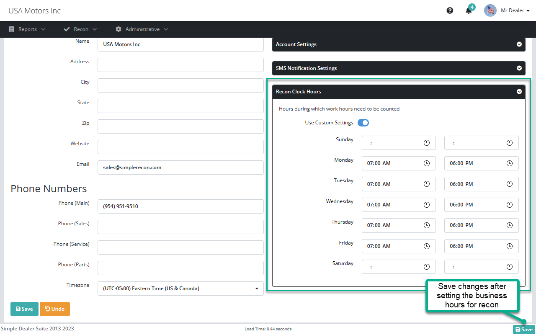The height and width of the screenshot is (335, 536).
Task: Click the Recon checkmark icon
Action: 67,29
